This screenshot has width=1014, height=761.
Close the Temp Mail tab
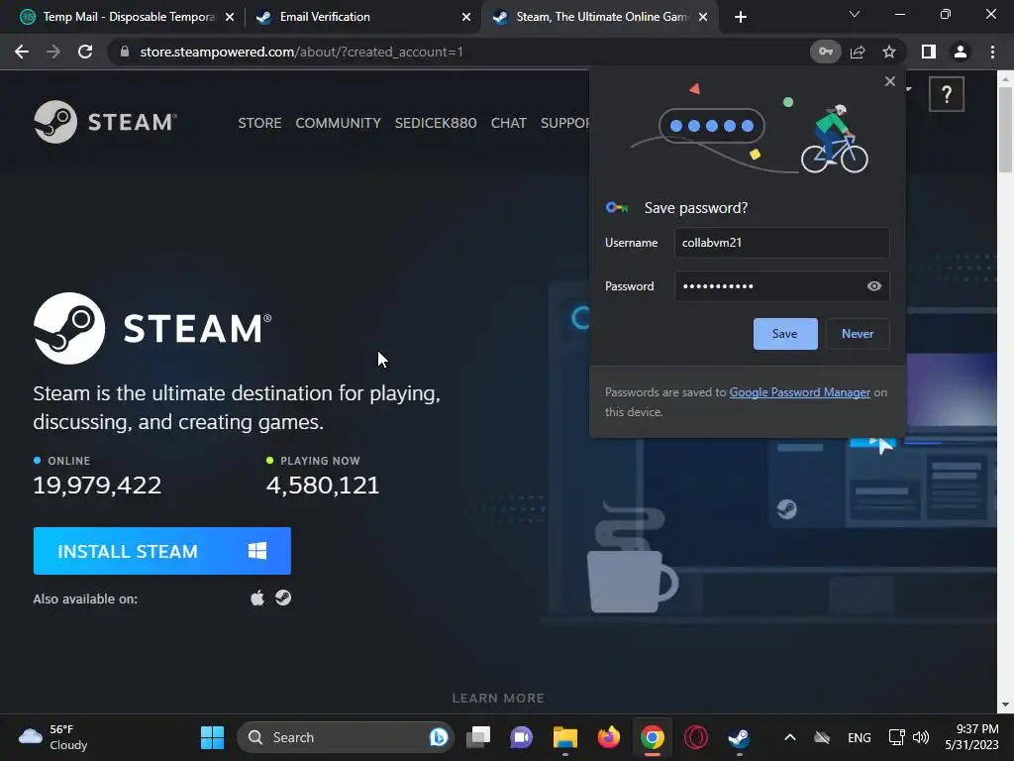click(x=230, y=17)
